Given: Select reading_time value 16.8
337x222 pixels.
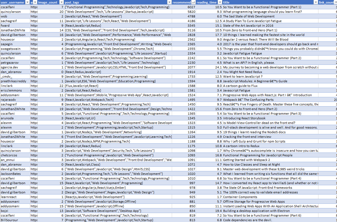Looking at the screenshot, I should [x=218, y=155].
